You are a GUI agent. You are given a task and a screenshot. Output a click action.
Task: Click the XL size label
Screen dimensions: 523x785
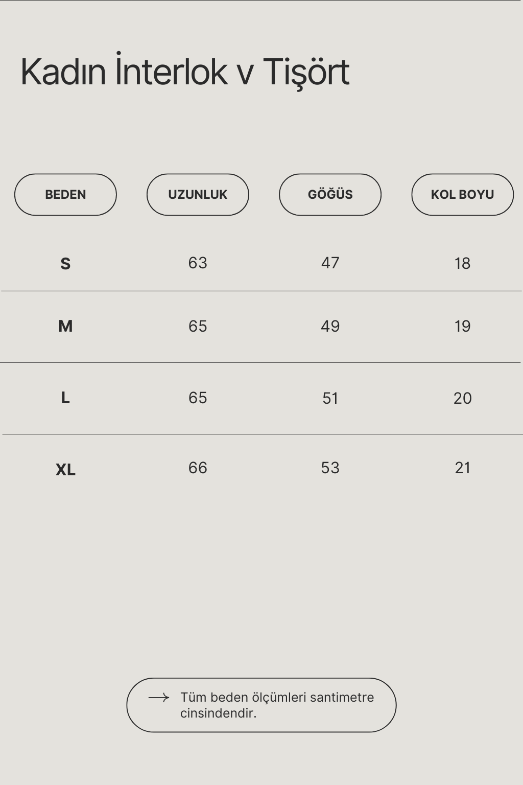[x=65, y=470]
